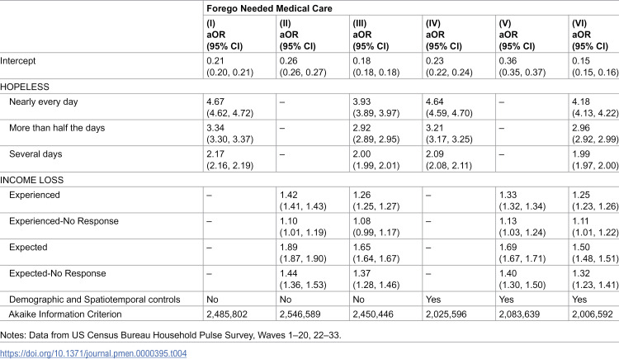Click the 'Nearly every day' row label
619x359 pixels.
[x=44, y=102]
